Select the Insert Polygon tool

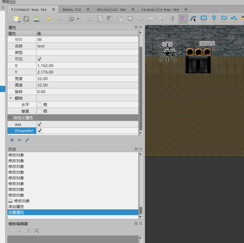[234, 19]
